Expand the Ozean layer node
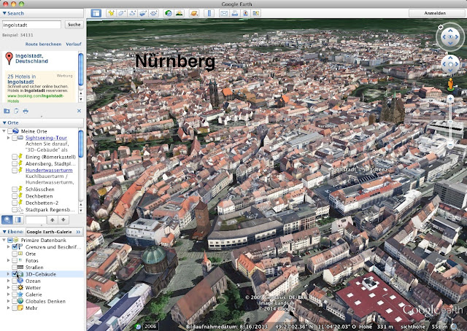The height and width of the screenshot is (331, 467). [x=8, y=281]
